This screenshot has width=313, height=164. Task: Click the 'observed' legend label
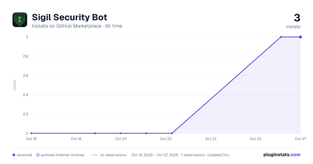tap(24, 155)
